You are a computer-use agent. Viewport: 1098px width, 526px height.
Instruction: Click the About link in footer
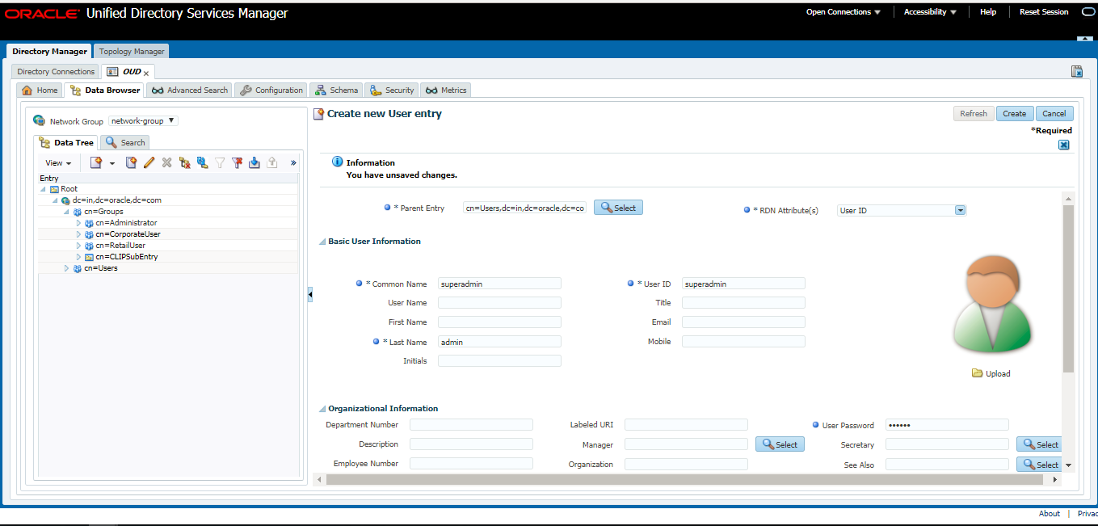[x=1050, y=513]
